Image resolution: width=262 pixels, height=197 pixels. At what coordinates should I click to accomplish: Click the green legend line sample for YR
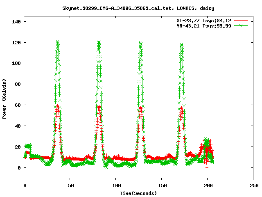point(241,25)
